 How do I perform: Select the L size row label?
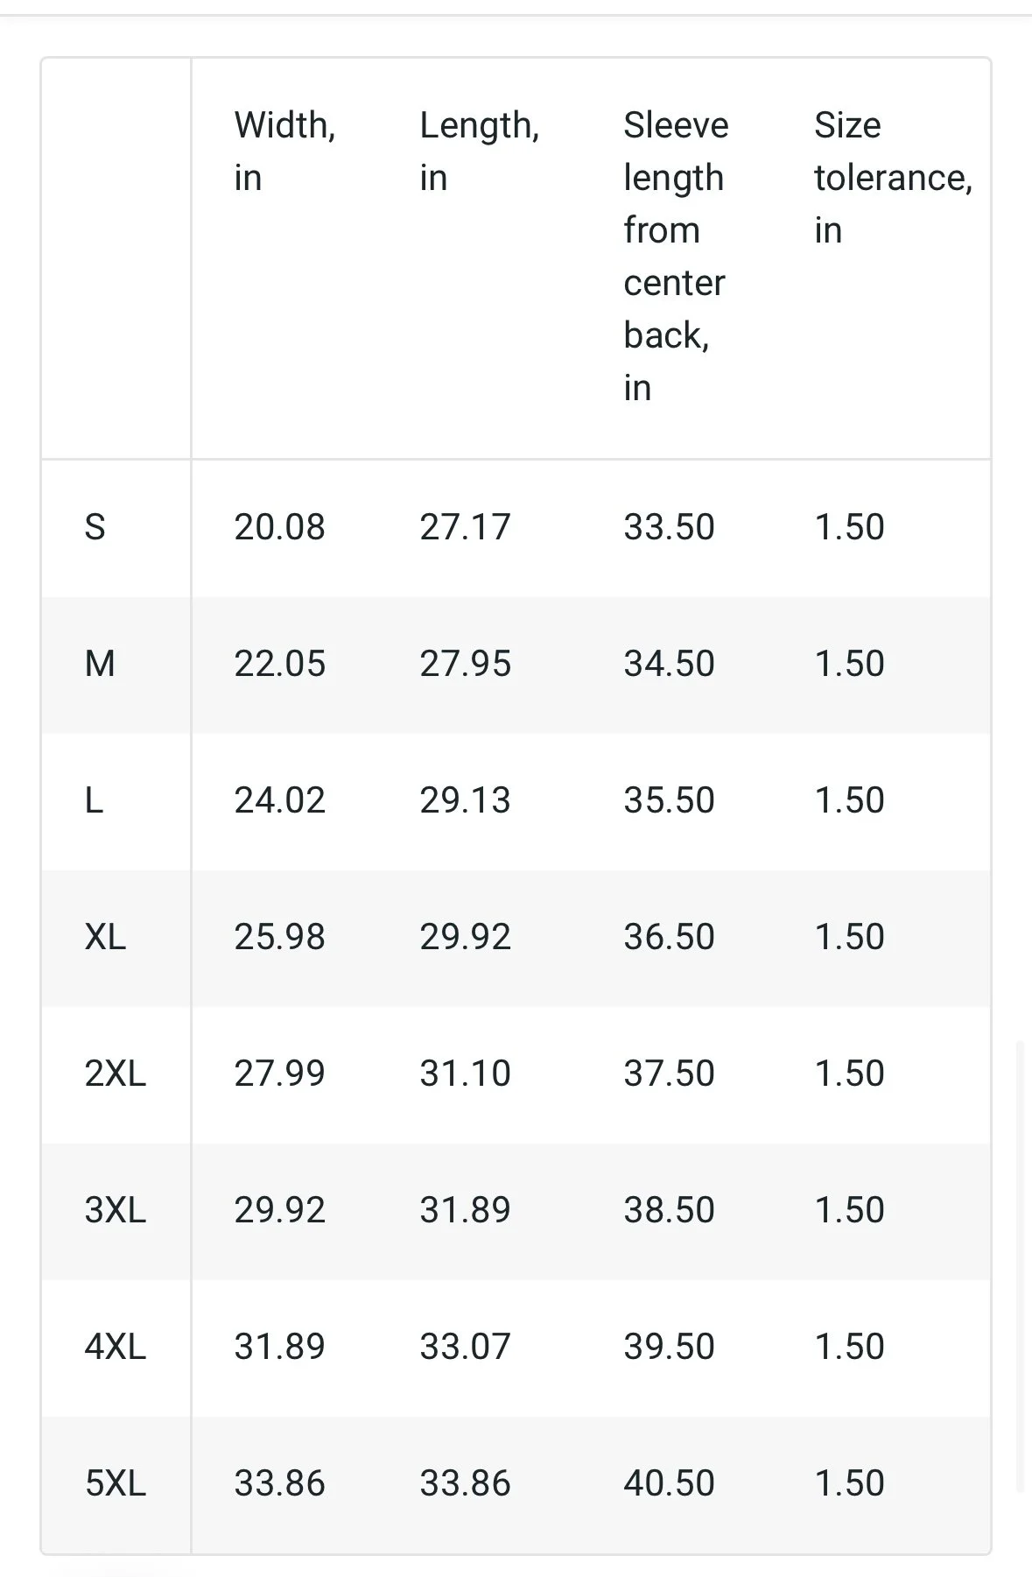pos(94,800)
